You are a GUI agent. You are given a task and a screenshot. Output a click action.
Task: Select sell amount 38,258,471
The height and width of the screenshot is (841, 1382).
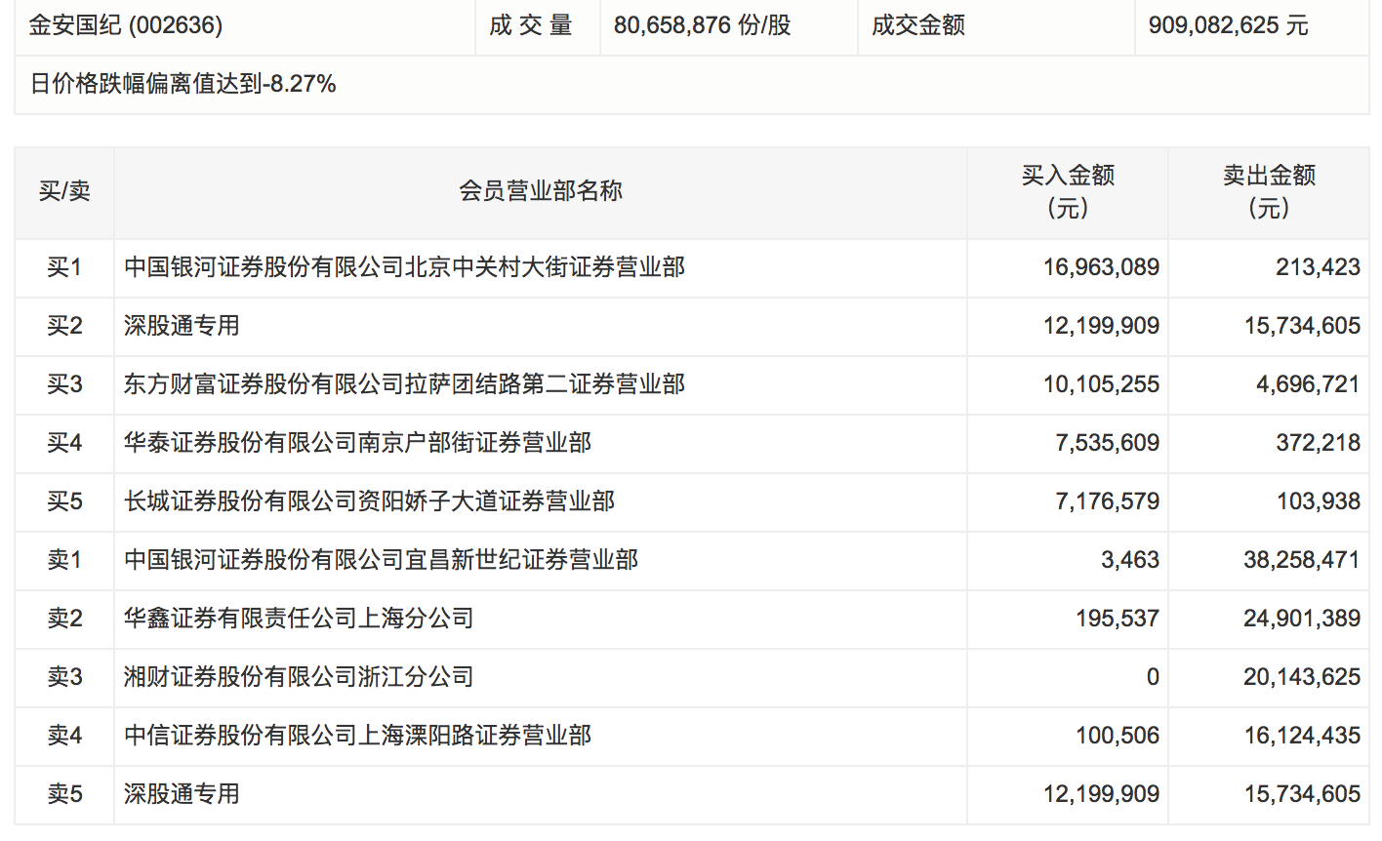[x=1303, y=560]
